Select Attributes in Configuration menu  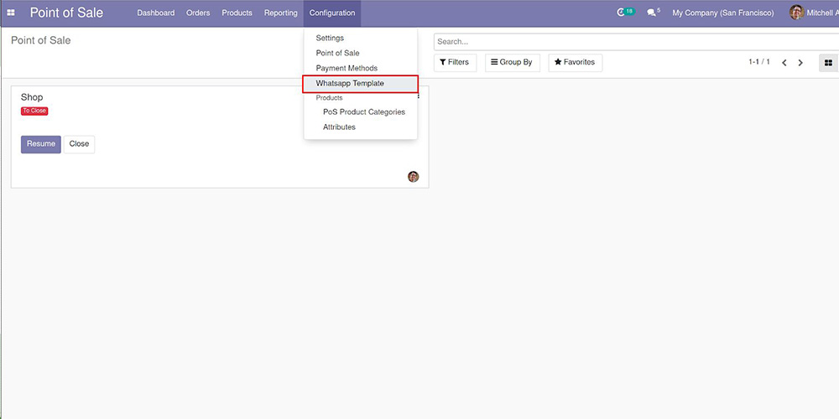[x=339, y=127]
